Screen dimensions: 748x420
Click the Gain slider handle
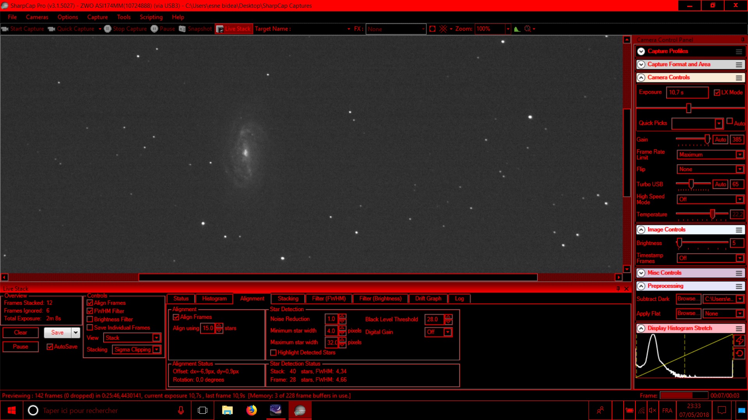pyautogui.click(x=707, y=139)
